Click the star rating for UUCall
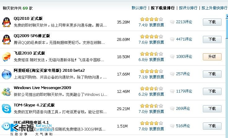Viewport: 228px width, 138px height. [x=151, y=123]
